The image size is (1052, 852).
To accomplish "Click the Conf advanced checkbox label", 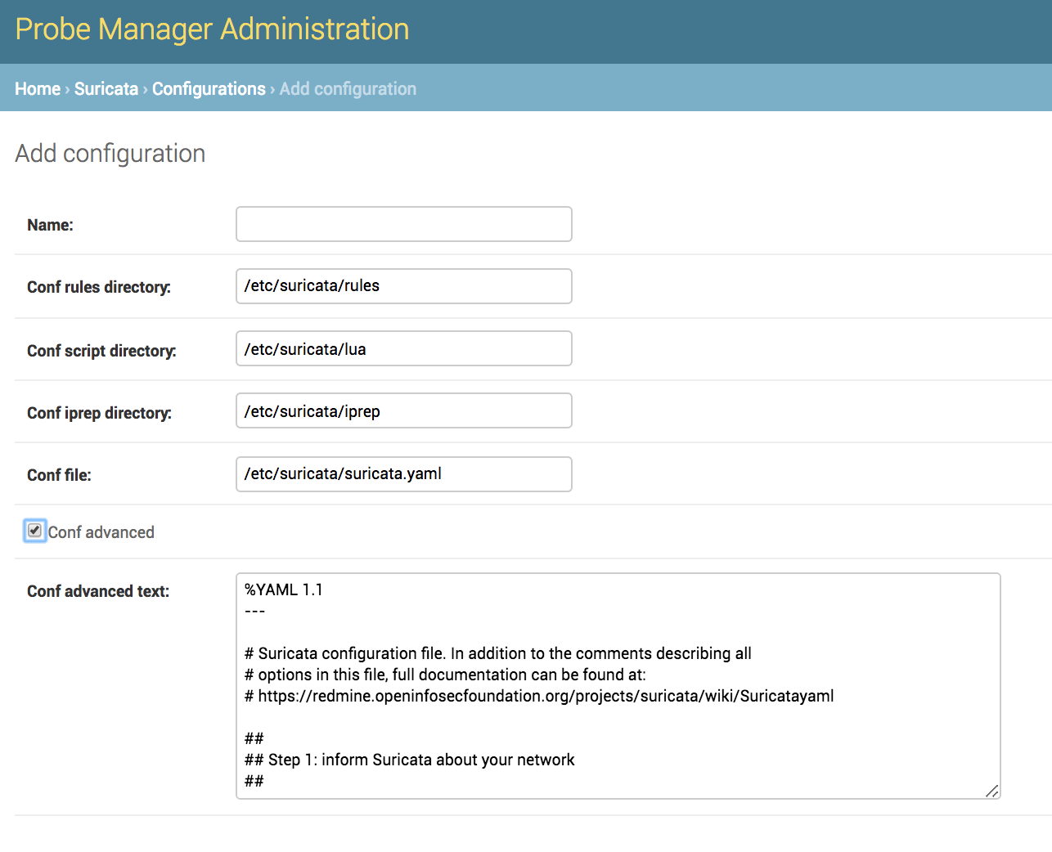I will point(101,532).
